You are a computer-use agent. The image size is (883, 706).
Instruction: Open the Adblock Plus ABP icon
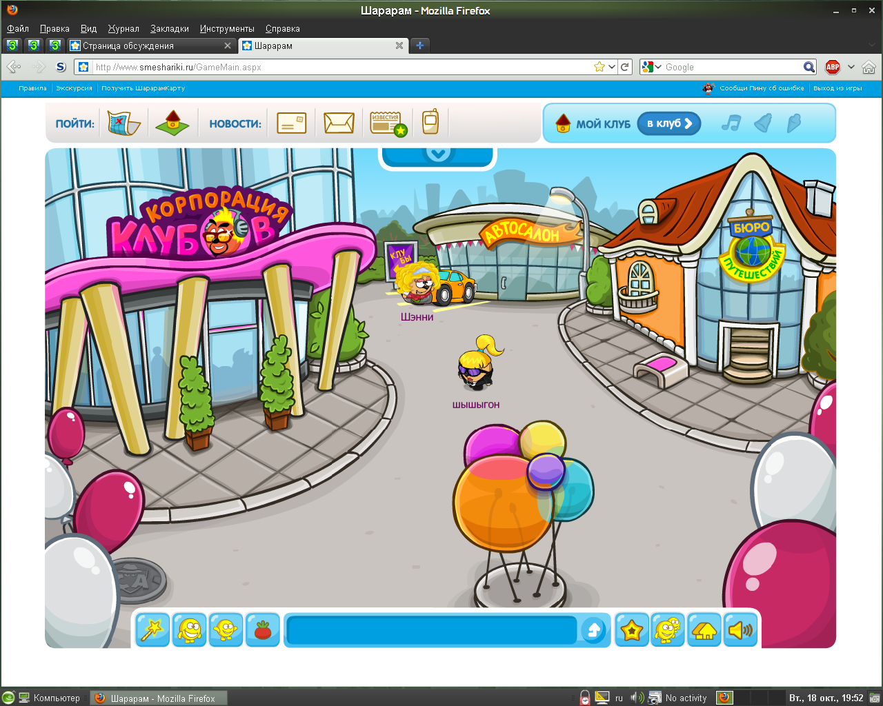pos(833,67)
